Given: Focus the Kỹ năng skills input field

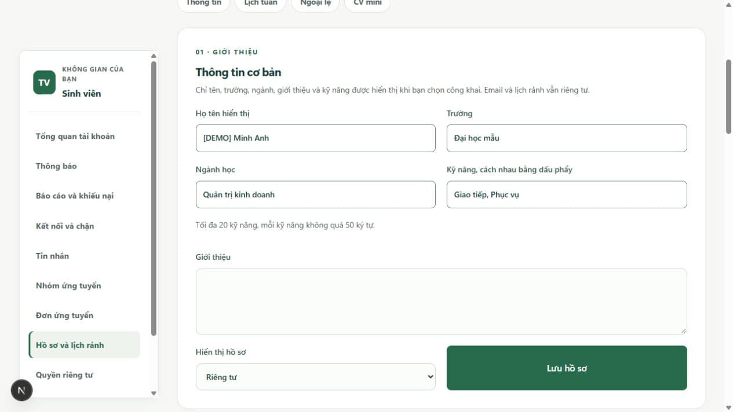Looking at the screenshot, I should [x=567, y=194].
